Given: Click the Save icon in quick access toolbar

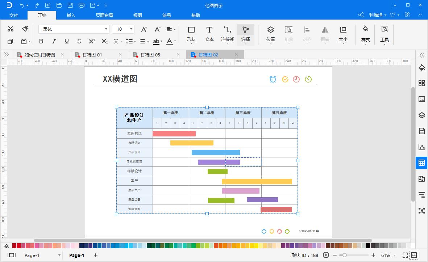Looking at the screenshot, I should (x=70, y=5).
